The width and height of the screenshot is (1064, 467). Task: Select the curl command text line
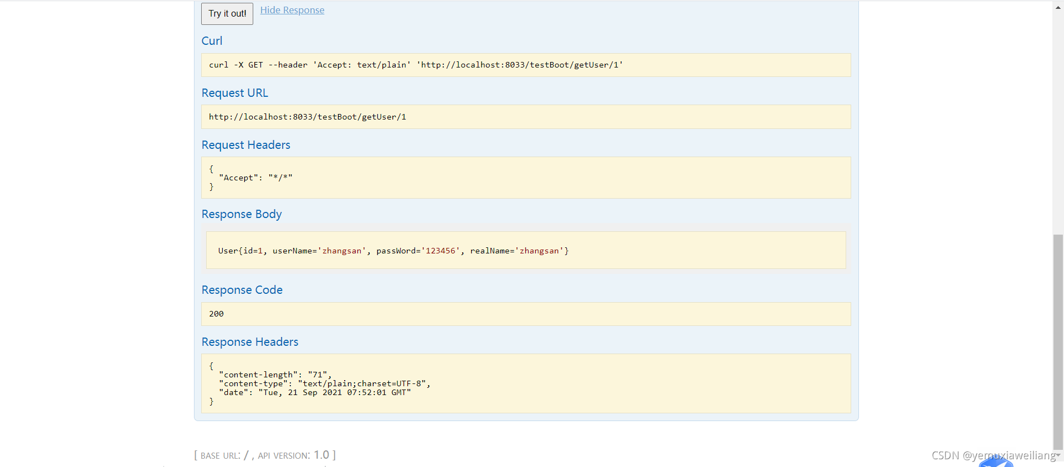click(x=416, y=65)
